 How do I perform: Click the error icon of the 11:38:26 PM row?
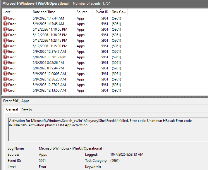[5, 35]
